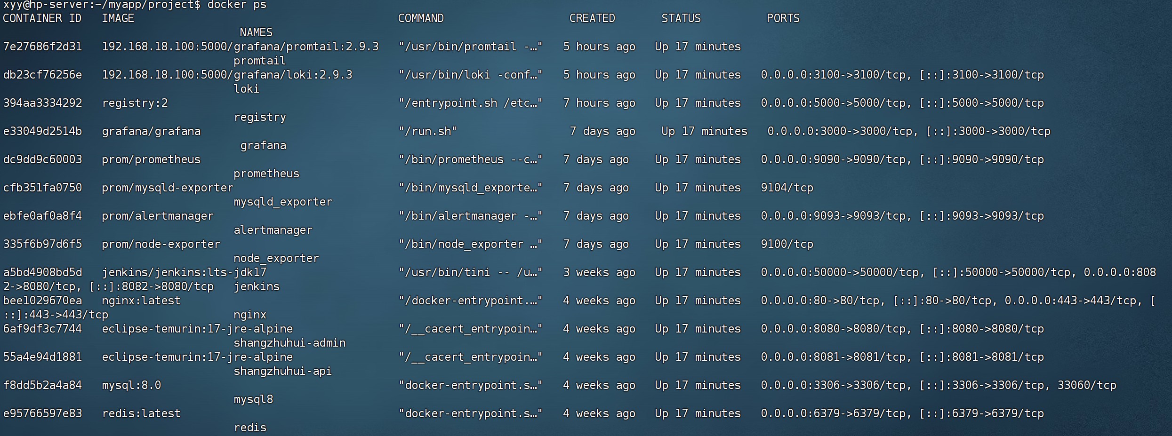This screenshot has width=1172, height=436.
Task: Select the grafana/promtail:2.9.3 image text
Action: (x=306, y=47)
